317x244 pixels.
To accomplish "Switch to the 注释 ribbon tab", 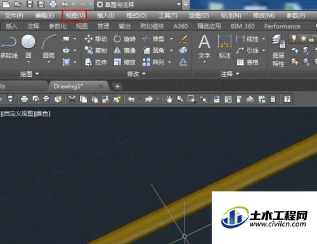I will tap(33, 27).
